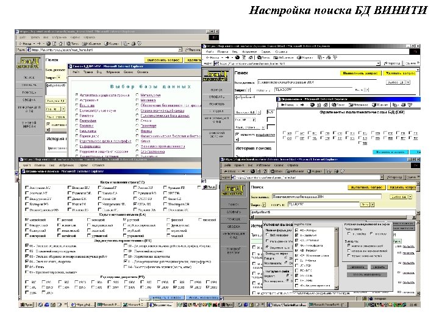Click Сбросить button in output settings panel
439x329 pixels.
coord(379,267)
